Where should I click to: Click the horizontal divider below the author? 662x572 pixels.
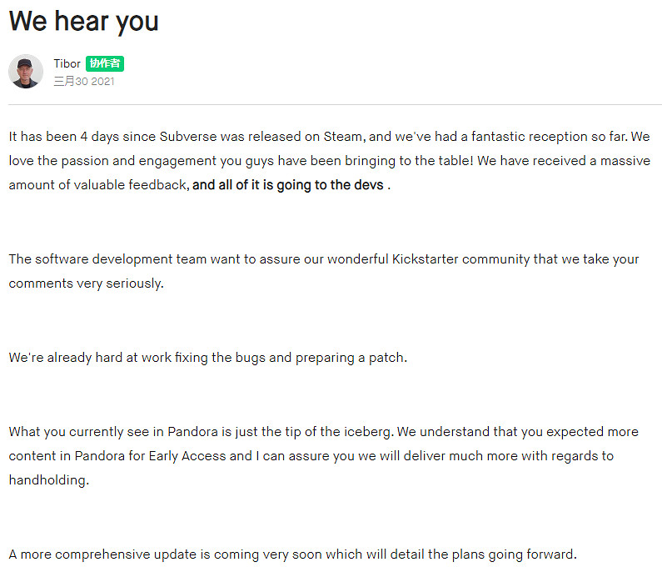click(333, 105)
